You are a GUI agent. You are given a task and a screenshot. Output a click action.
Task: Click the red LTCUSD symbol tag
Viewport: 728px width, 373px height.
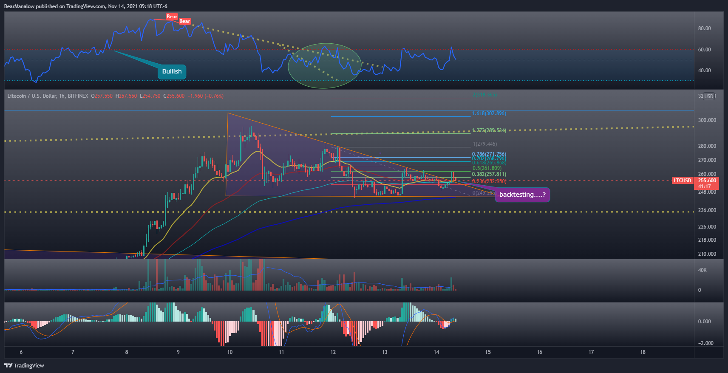tap(682, 181)
